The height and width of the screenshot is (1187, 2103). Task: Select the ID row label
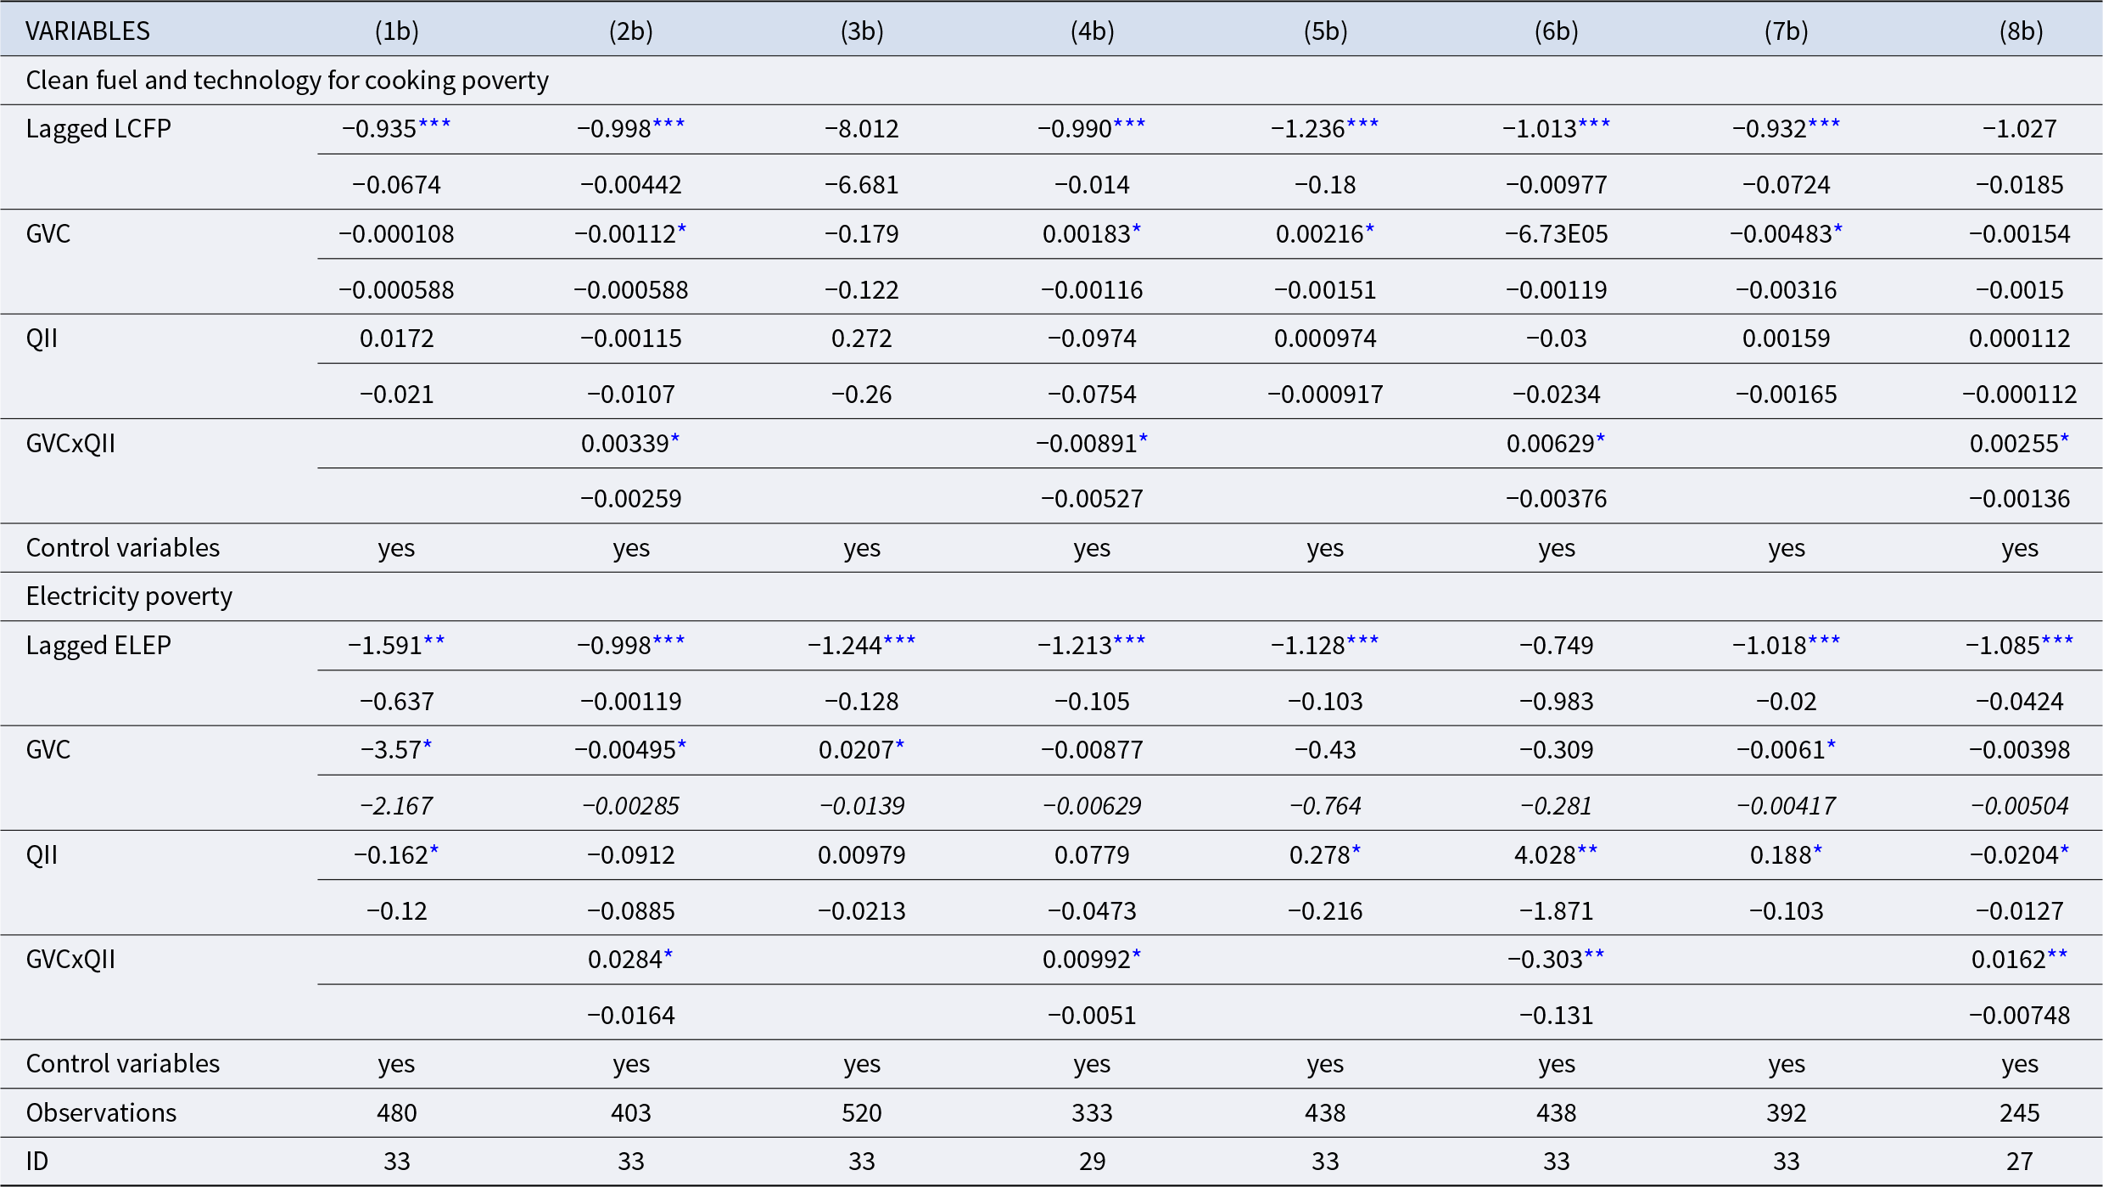pyautogui.click(x=37, y=1162)
